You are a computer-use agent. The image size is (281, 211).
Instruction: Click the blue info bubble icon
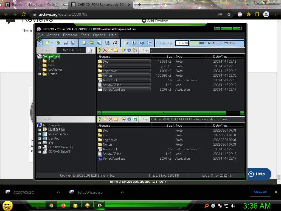134,43
